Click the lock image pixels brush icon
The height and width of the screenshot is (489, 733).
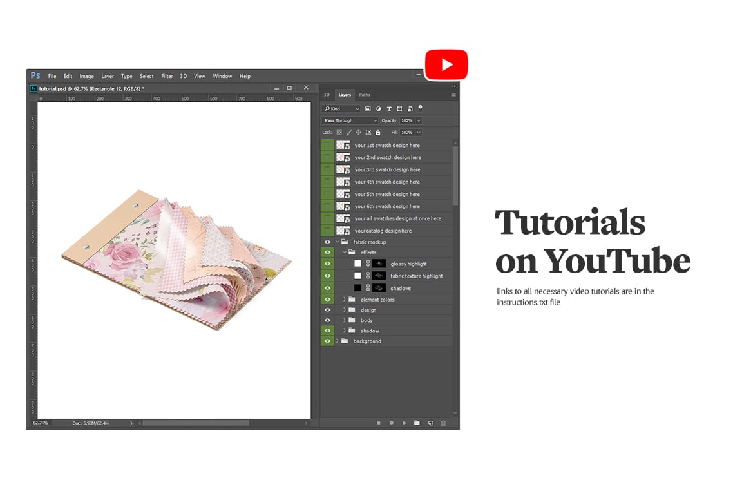348,133
